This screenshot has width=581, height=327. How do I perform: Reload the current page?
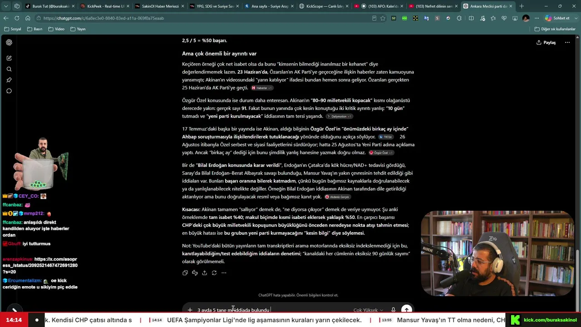17,18
